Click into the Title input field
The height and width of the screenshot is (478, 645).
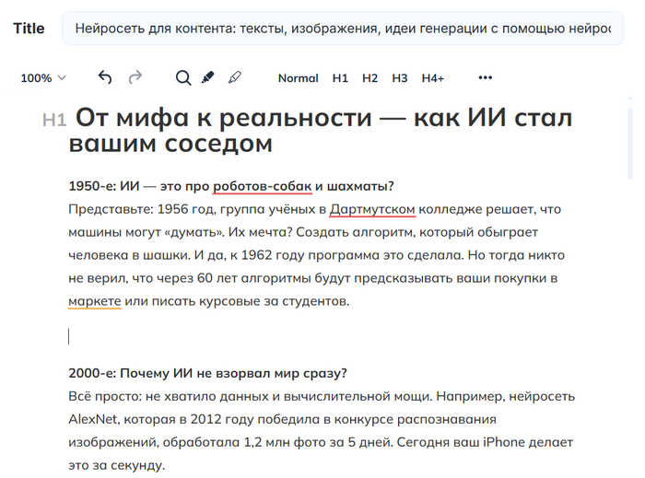[341, 29]
